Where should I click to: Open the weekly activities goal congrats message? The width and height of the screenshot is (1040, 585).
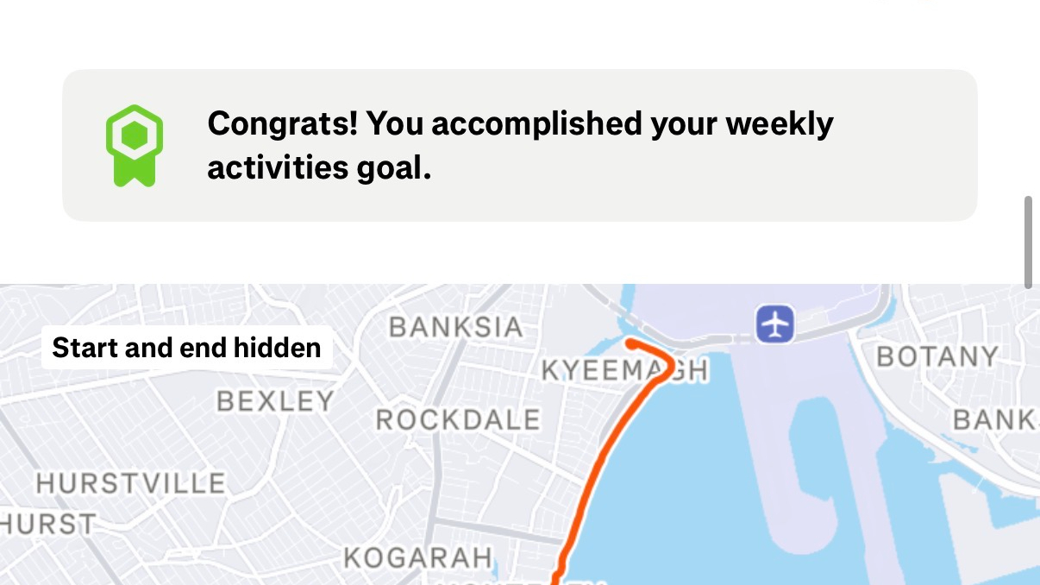pos(520,145)
